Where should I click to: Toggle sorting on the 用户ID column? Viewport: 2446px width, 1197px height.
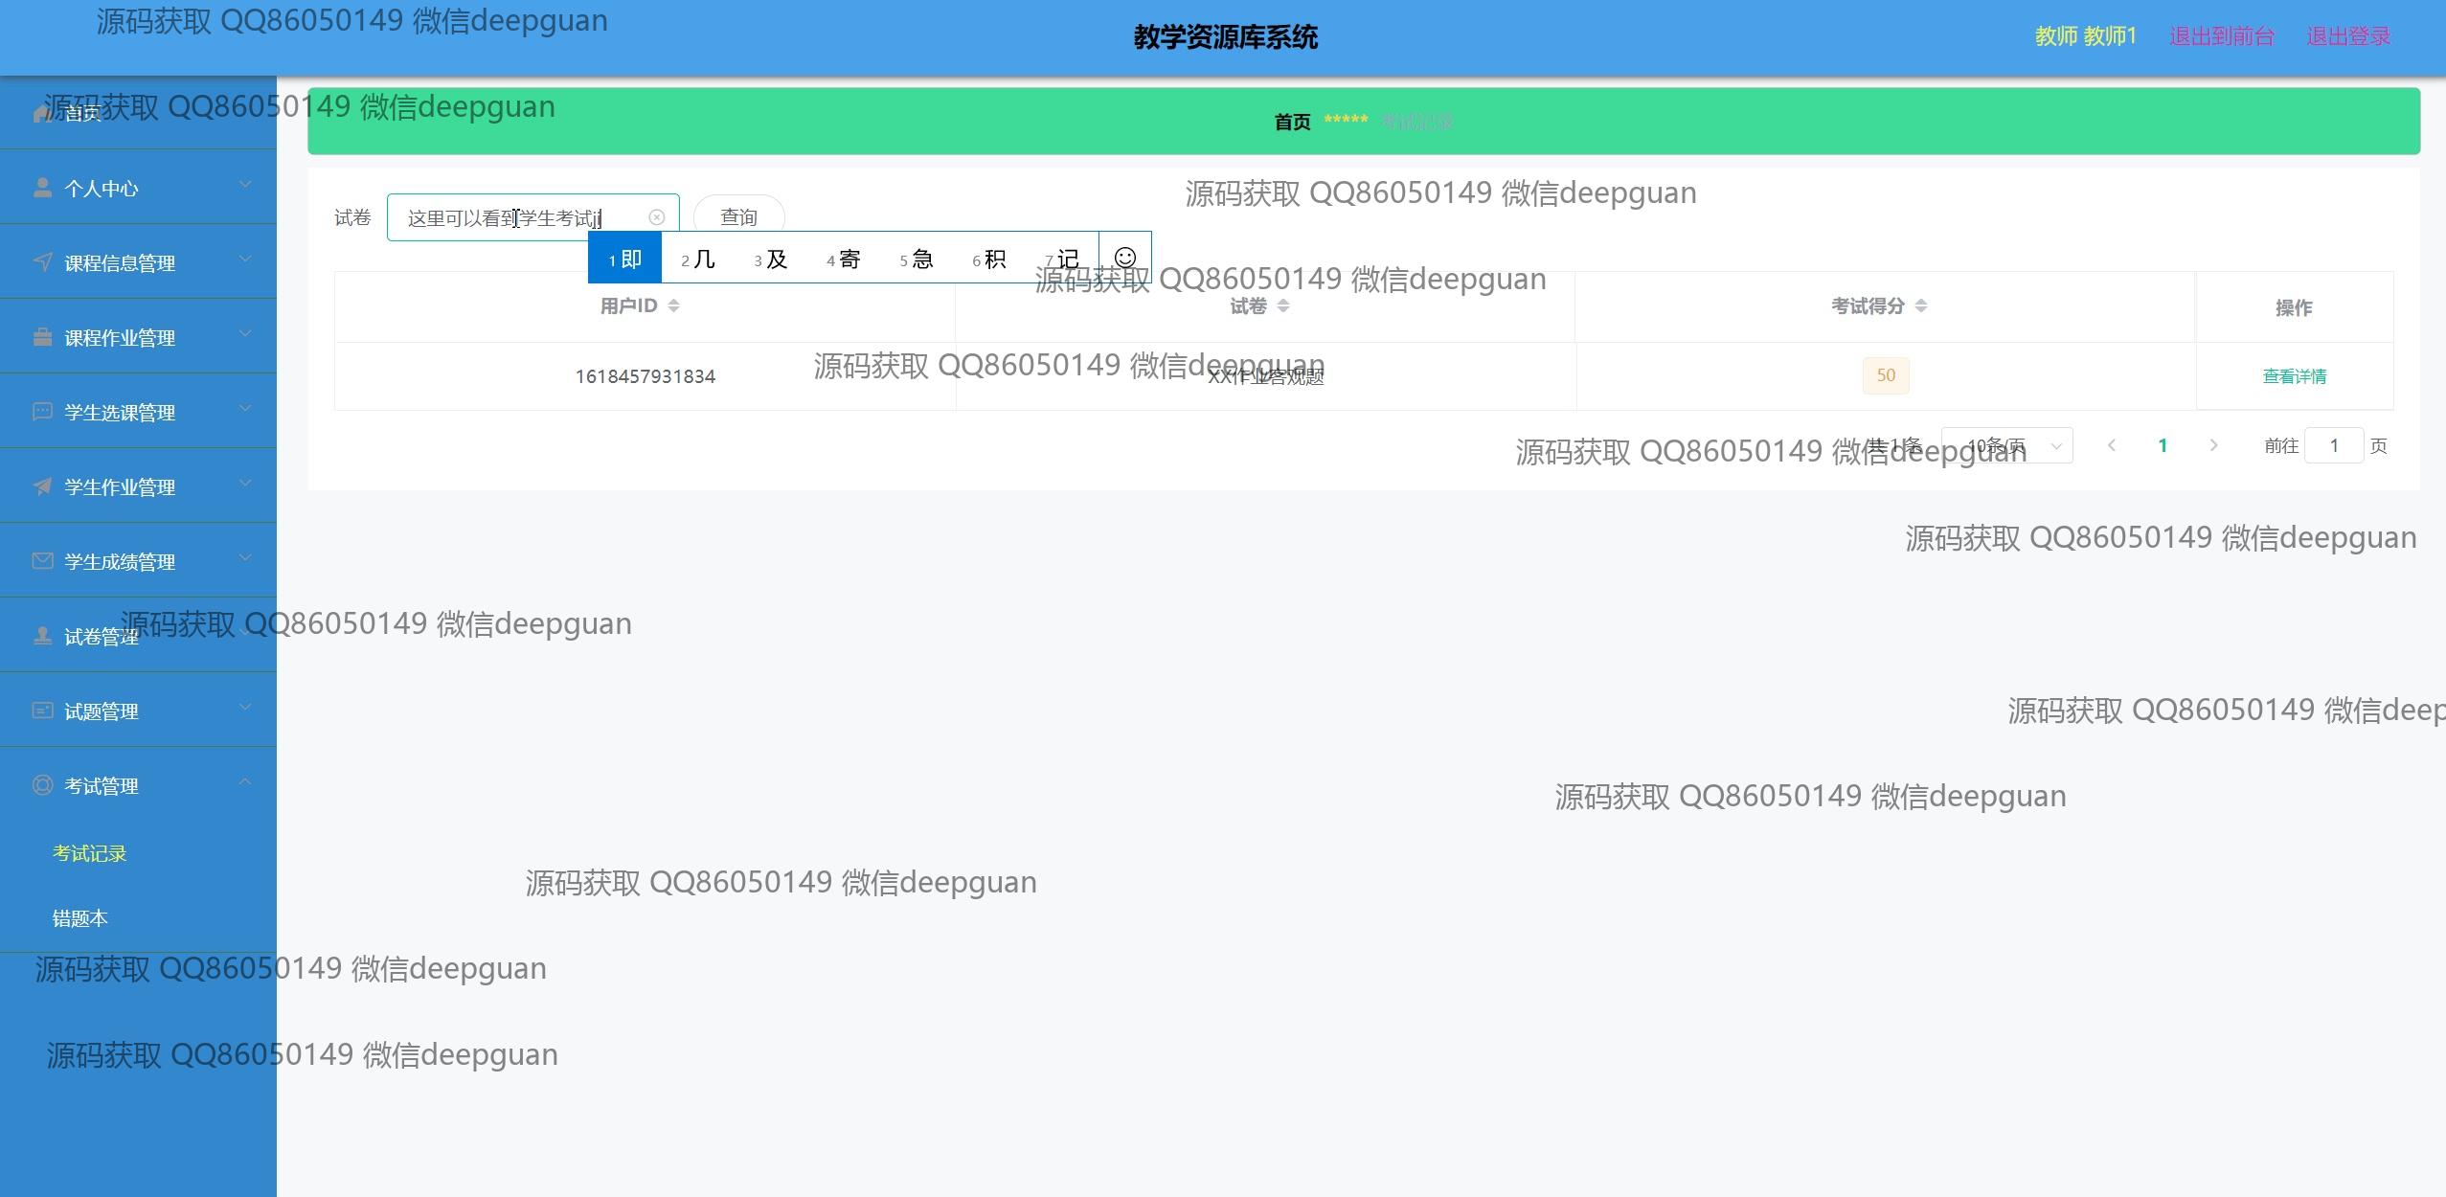(x=674, y=305)
